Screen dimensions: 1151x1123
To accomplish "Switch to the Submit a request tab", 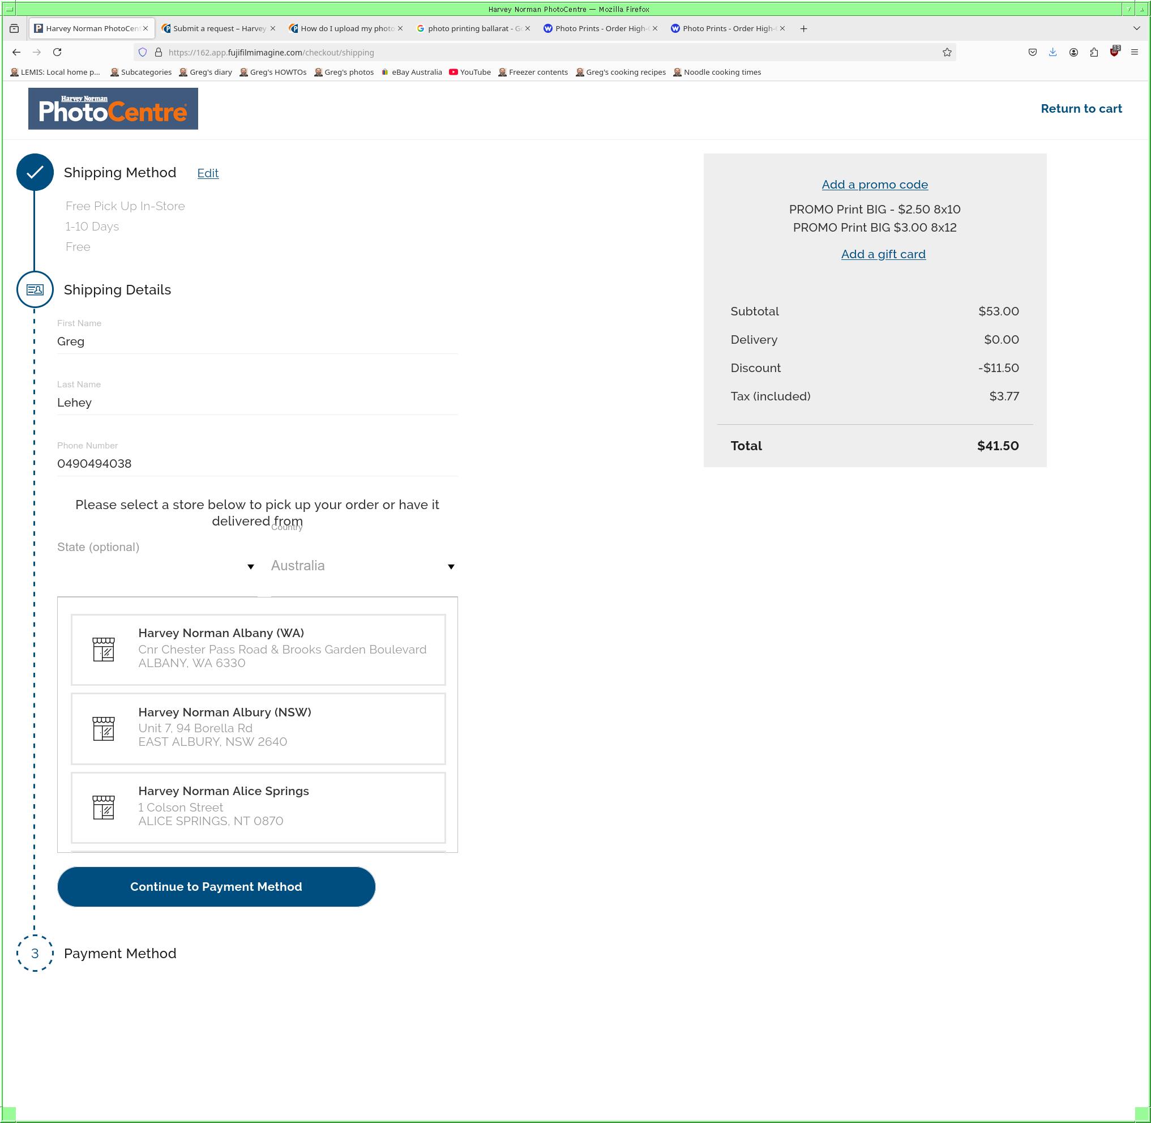I will [x=219, y=28].
